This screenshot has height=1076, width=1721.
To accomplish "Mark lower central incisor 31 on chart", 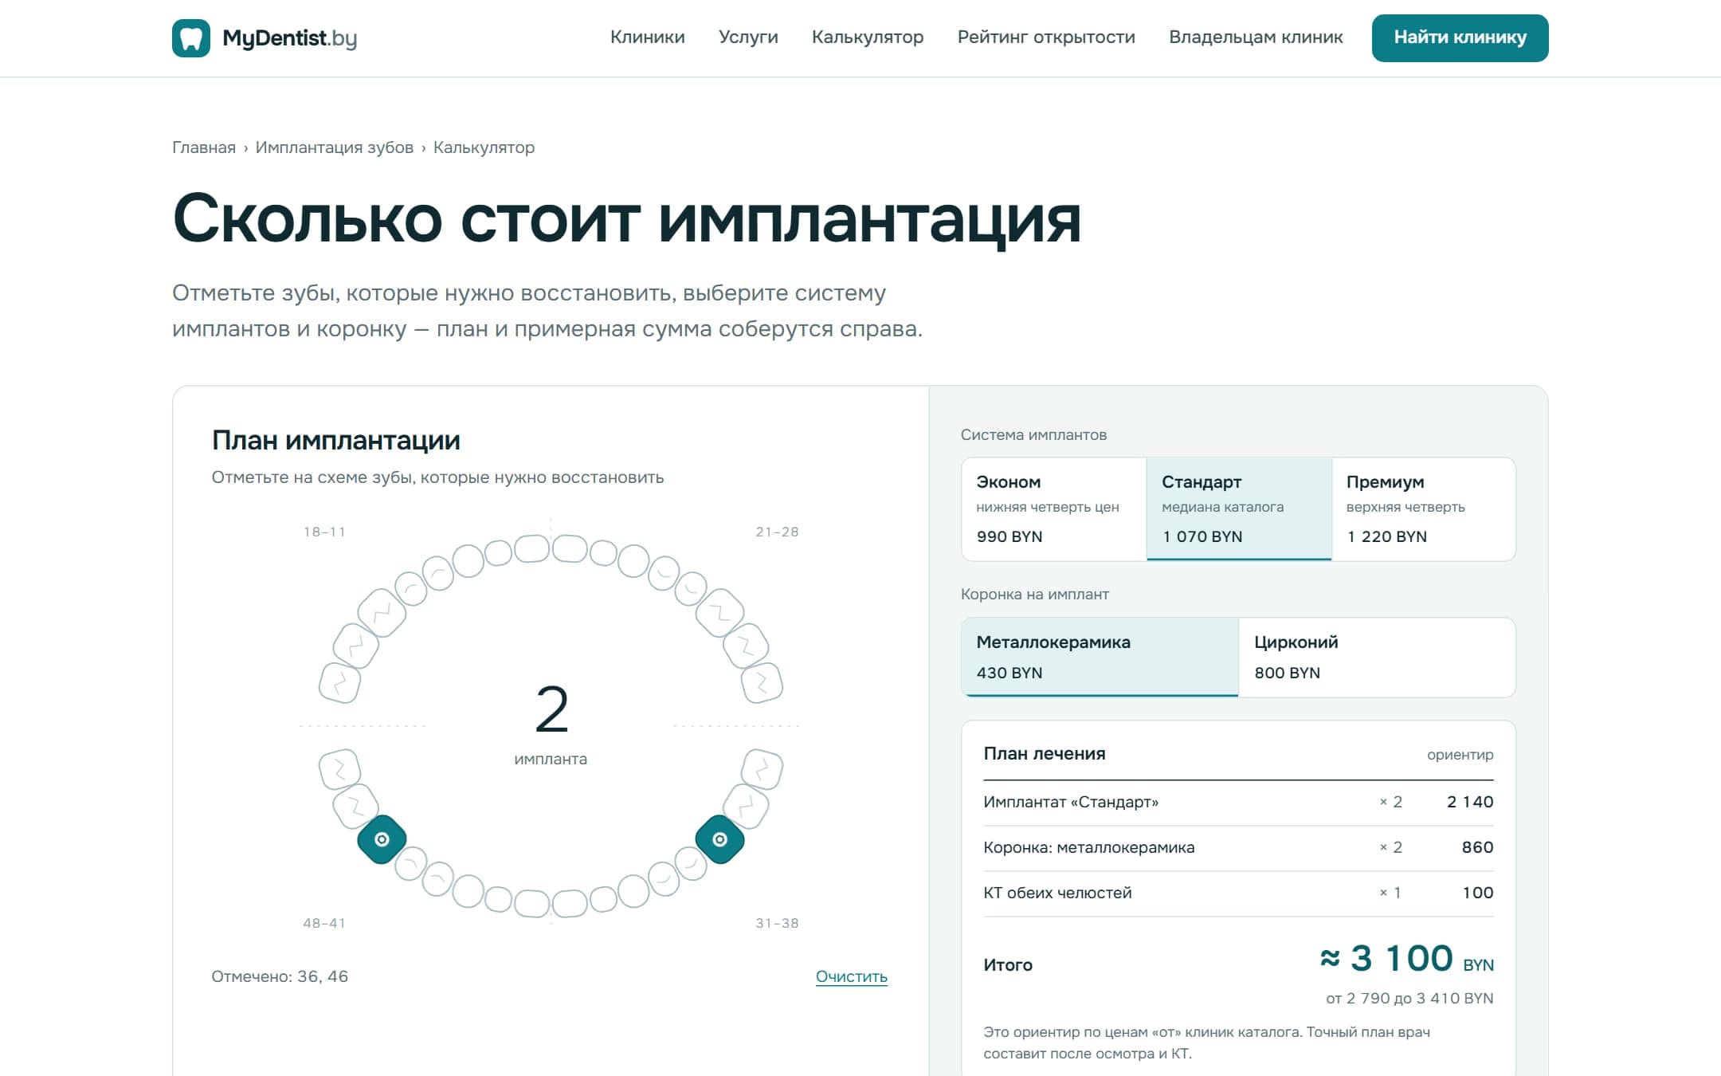I will tap(570, 903).
